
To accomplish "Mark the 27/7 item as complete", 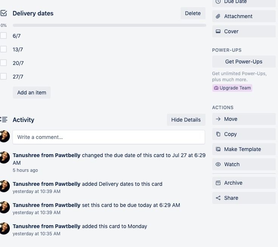I will pyautogui.click(x=3, y=76).
